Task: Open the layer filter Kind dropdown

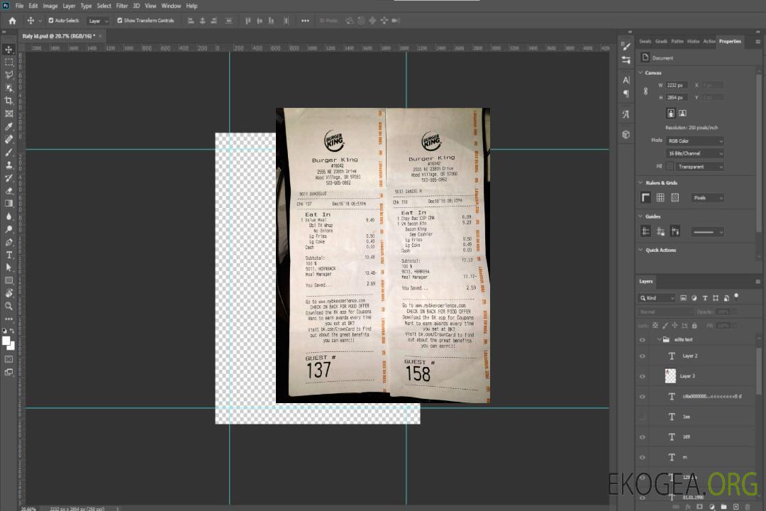Action: pyautogui.click(x=657, y=298)
